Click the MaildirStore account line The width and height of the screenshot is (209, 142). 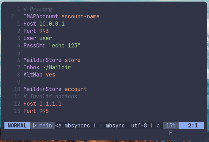(55, 89)
